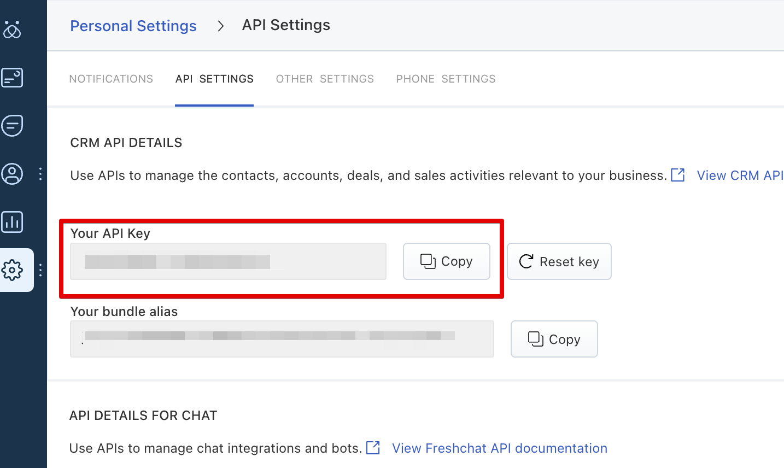Open the dashboard icon in left sidebar
The height and width of the screenshot is (468, 784).
coord(12,78)
